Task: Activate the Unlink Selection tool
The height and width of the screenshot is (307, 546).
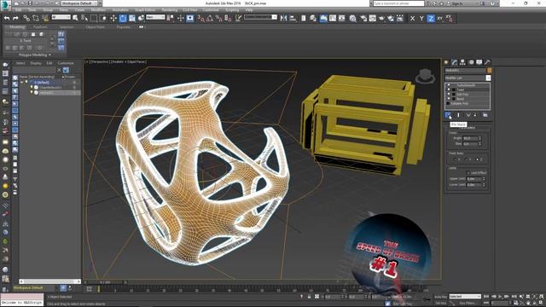Action: click(x=36, y=18)
